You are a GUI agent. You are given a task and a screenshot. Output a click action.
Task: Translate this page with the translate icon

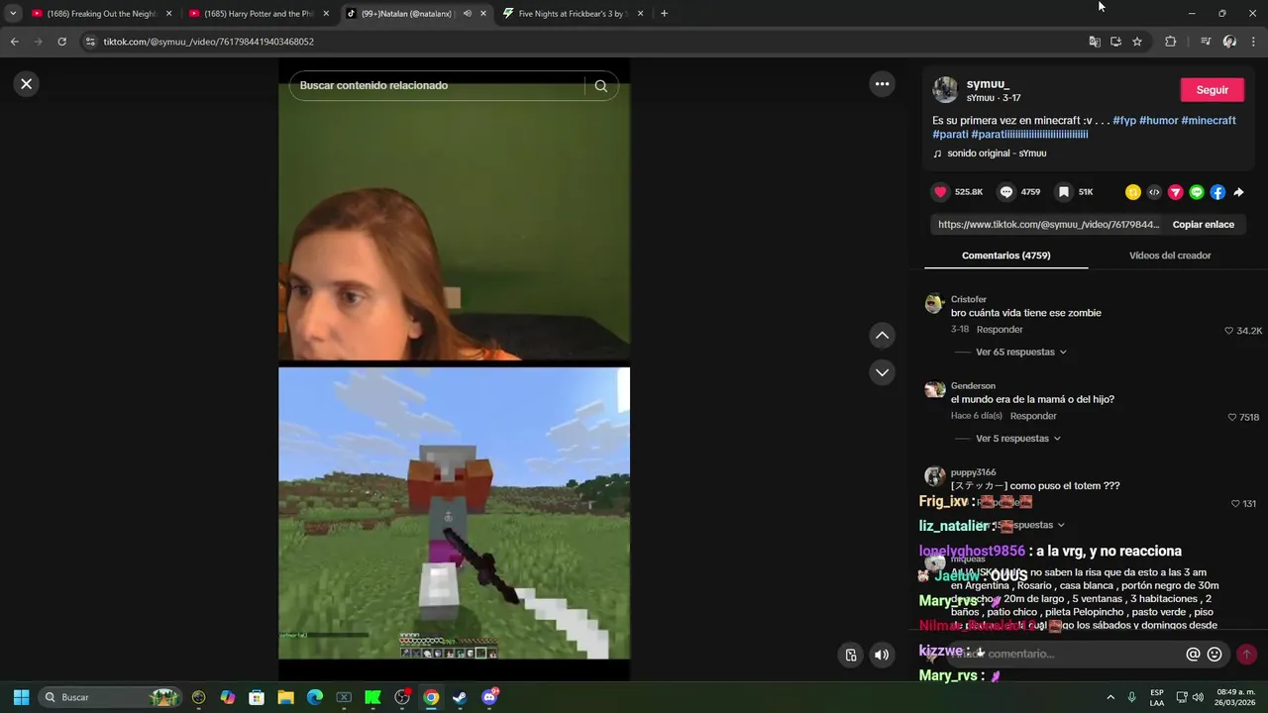click(x=1094, y=42)
